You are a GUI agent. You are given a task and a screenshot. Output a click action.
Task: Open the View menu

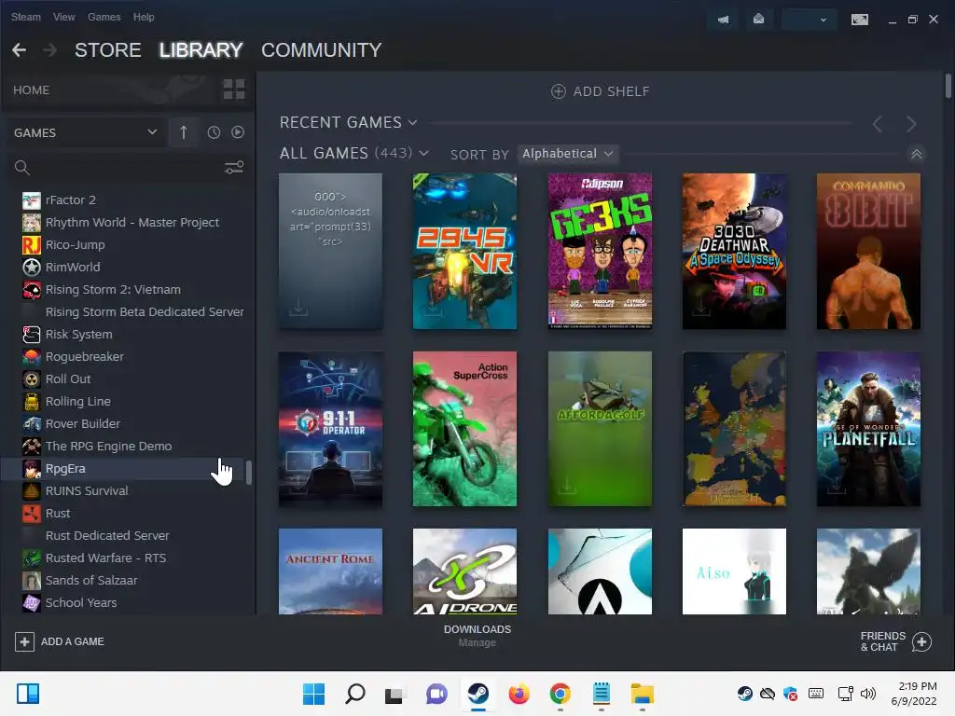(64, 17)
